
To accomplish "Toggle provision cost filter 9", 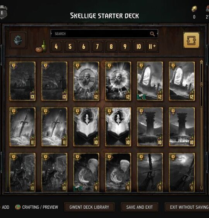I will (125, 47).
